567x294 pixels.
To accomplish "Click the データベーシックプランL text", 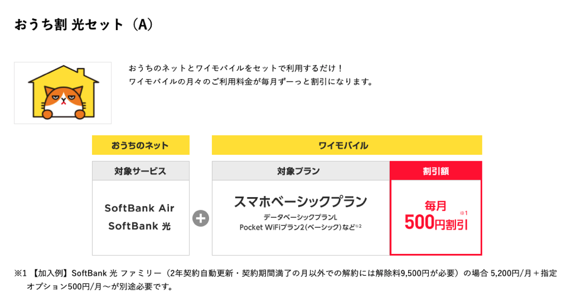I will (x=300, y=217).
